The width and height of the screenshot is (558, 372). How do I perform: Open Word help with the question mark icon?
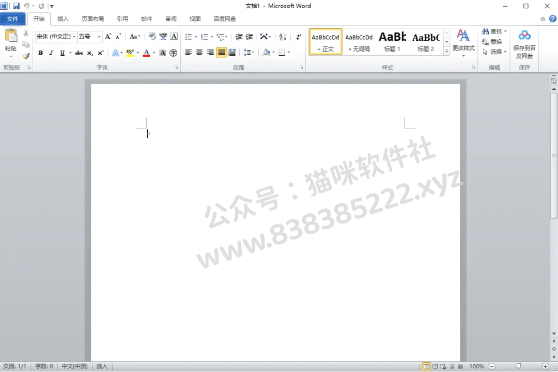tap(553, 19)
